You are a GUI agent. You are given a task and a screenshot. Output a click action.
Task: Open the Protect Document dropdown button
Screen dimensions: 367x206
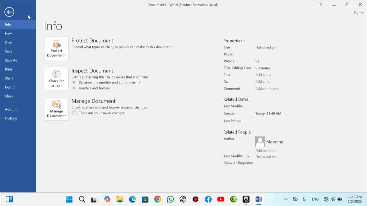[x=56, y=48]
